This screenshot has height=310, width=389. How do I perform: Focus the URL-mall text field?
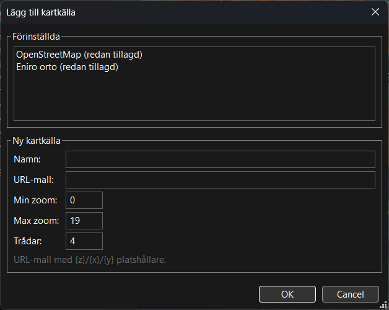[x=221, y=180]
